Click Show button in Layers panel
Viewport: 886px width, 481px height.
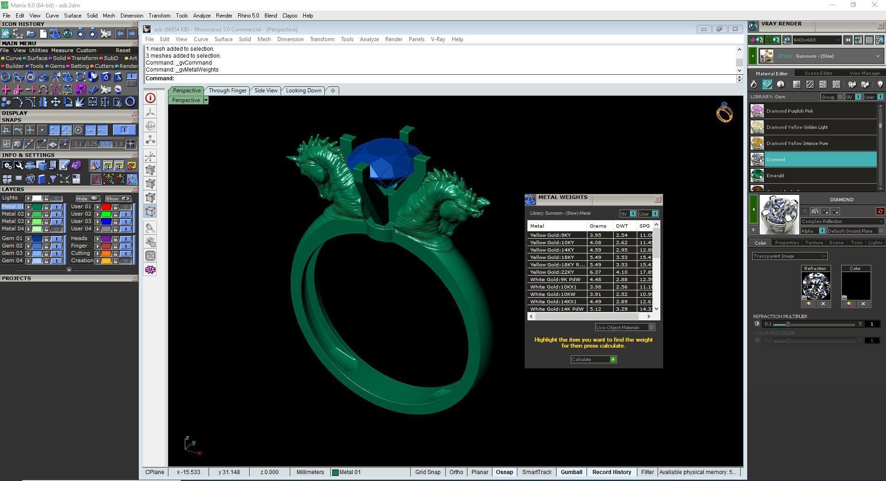[x=118, y=198]
